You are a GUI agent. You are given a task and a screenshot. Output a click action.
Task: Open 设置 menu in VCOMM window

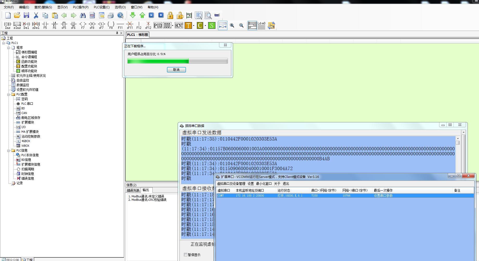[x=251, y=184]
